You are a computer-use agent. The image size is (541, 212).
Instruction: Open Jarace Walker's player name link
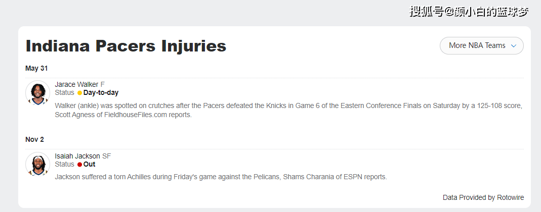[76, 84]
